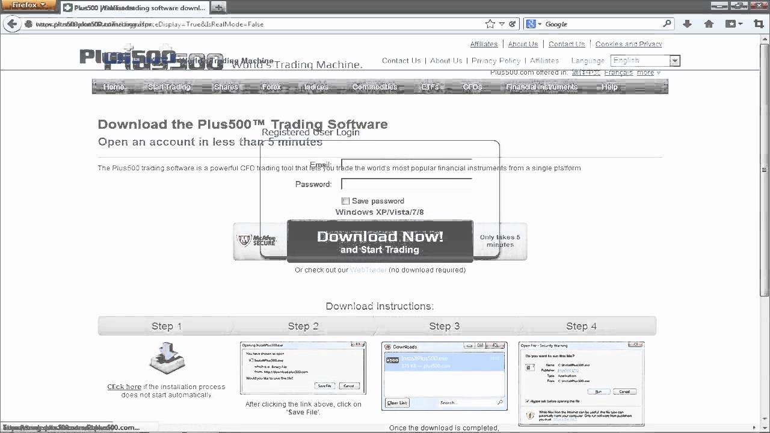Open the Forex navigation item
Screen dimensions: 770x433
pyautogui.click(x=271, y=87)
